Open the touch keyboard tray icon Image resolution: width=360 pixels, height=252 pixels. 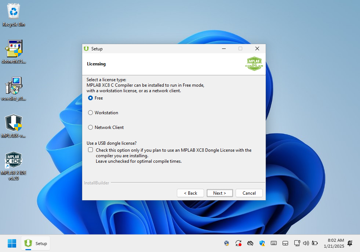click(274, 243)
